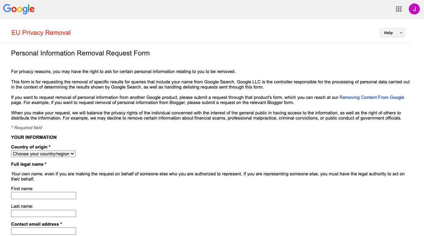Click the Google logo

tap(19, 9)
